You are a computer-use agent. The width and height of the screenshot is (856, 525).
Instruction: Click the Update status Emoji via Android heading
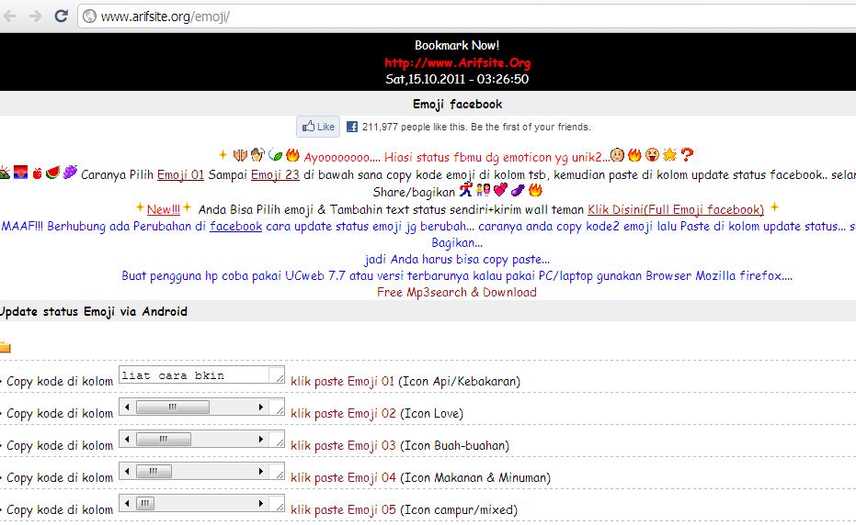(x=94, y=311)
